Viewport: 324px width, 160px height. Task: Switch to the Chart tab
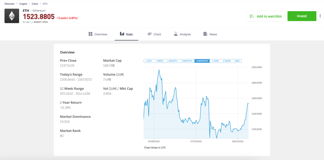pyautogui.click(x=154, y=34)
